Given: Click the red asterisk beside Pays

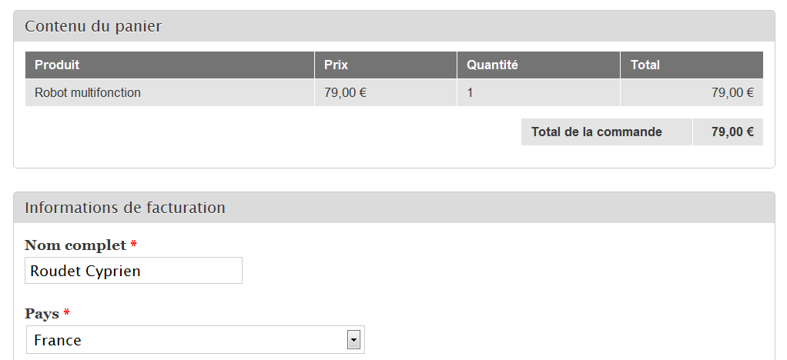Looking at the screenshot, I should [67, 314].
